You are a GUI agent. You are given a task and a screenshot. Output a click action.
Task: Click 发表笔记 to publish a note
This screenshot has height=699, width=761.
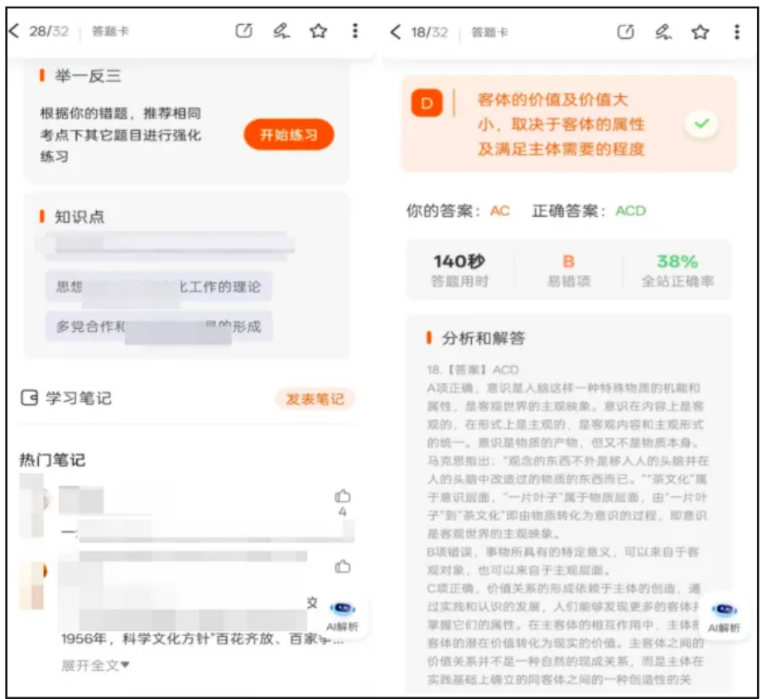(315, 399)
